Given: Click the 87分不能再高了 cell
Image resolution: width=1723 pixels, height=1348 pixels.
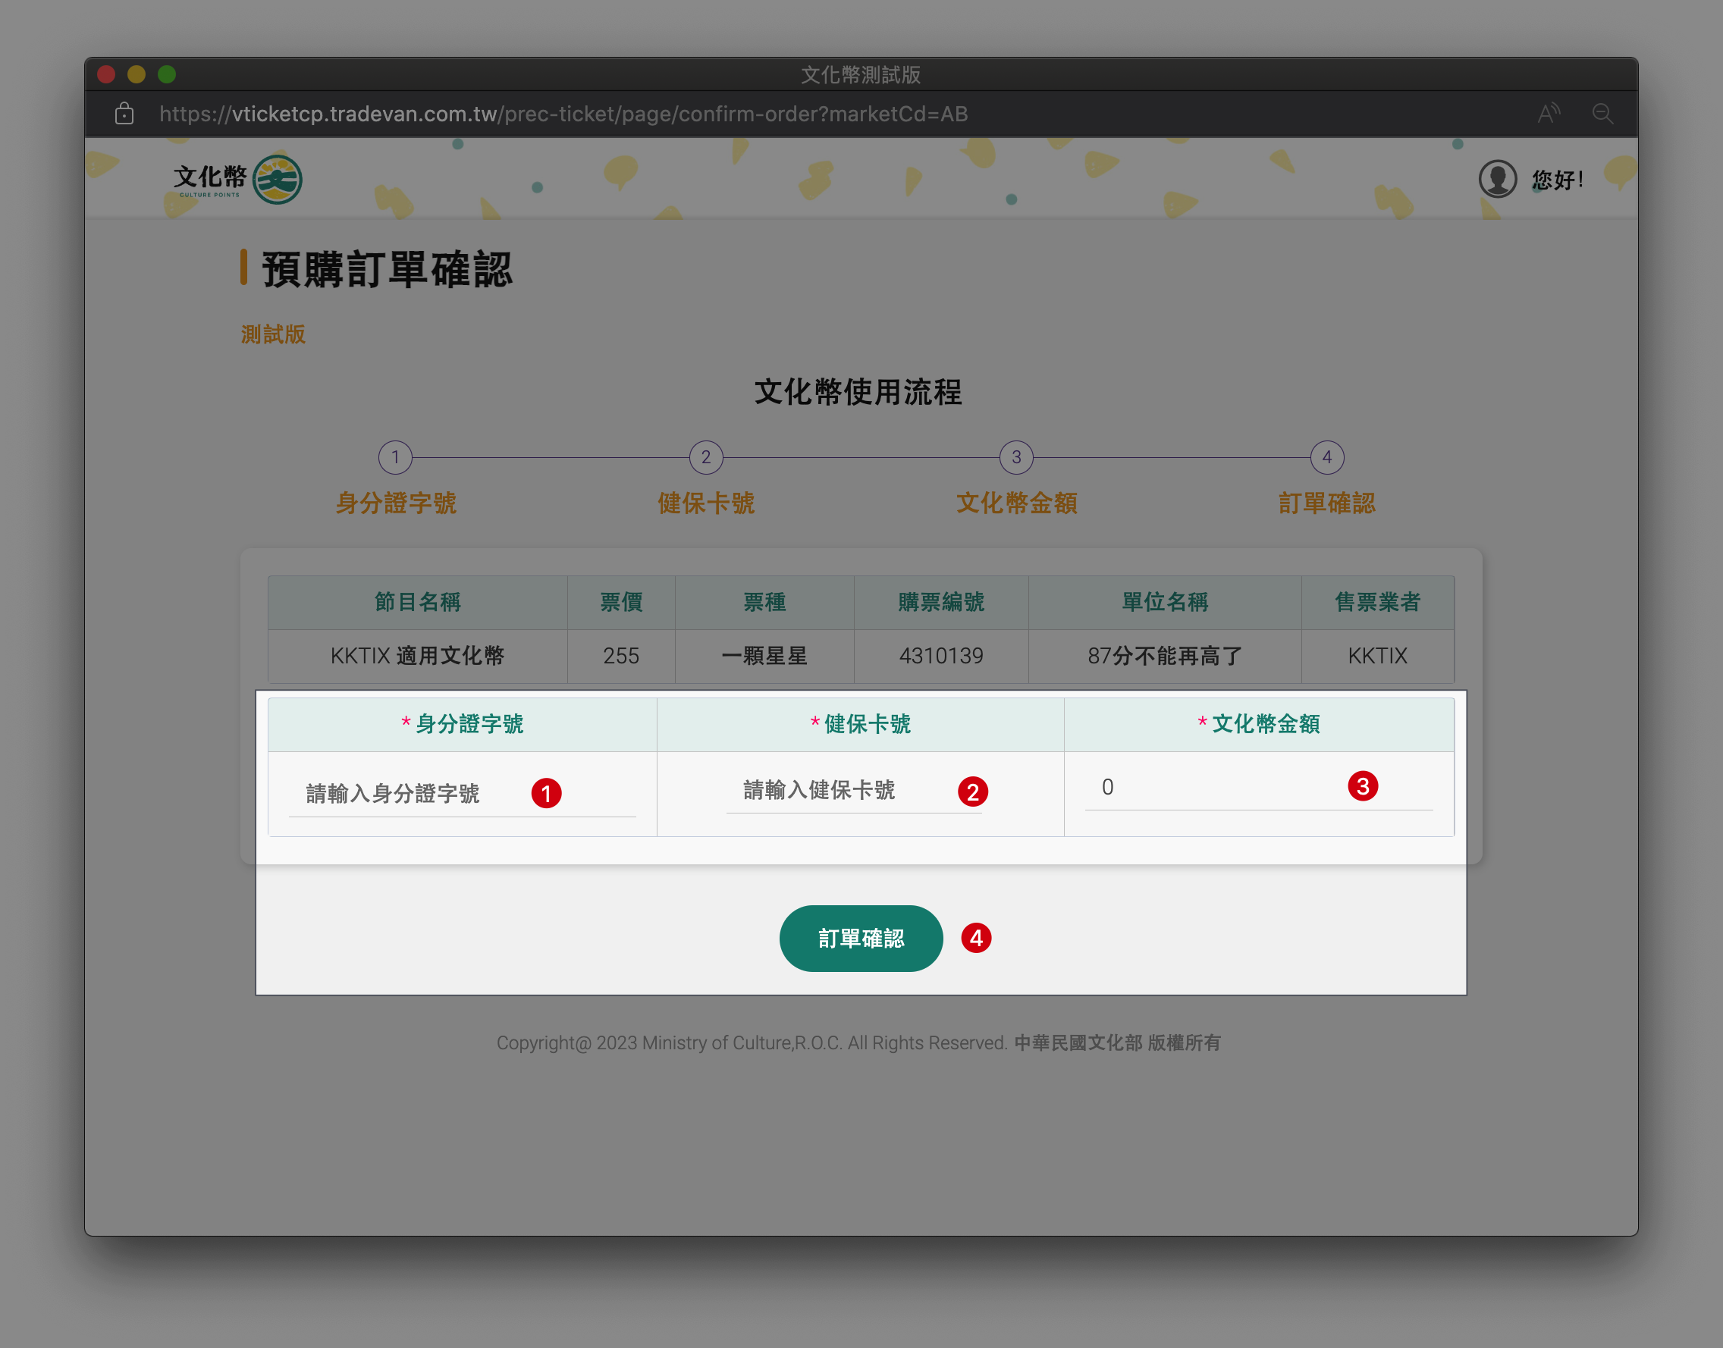Looking at the screenshot, I should (x=1165, y=656).
